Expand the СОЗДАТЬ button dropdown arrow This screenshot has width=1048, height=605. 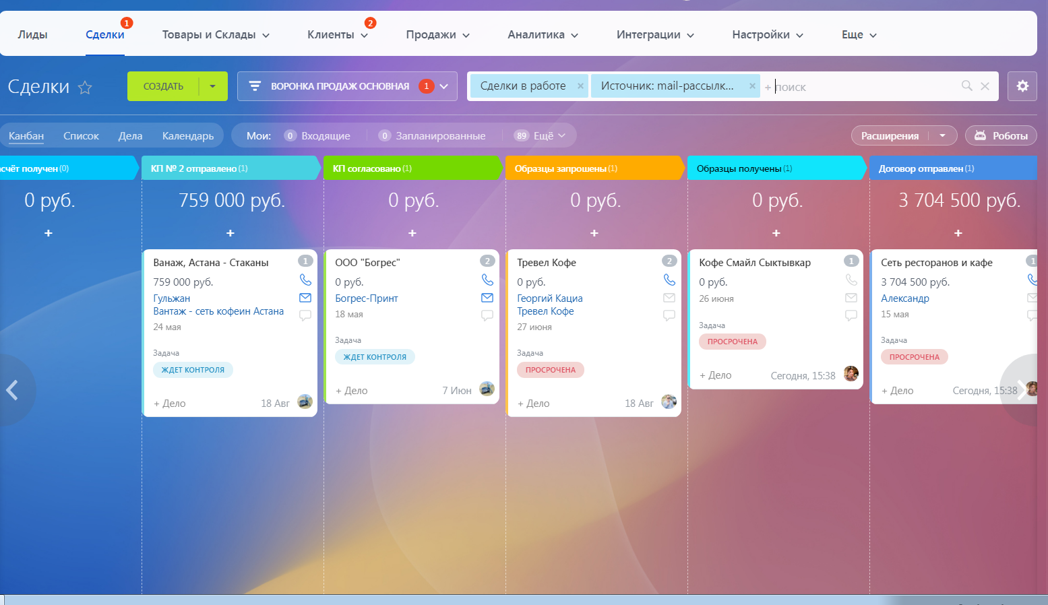213,86
